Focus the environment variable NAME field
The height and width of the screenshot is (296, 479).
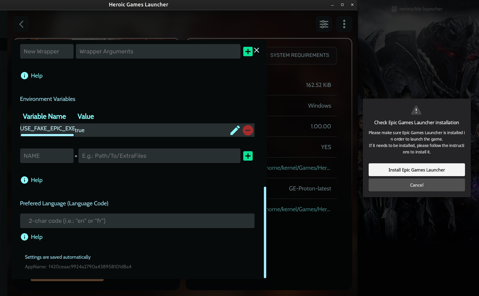(47, 156)
